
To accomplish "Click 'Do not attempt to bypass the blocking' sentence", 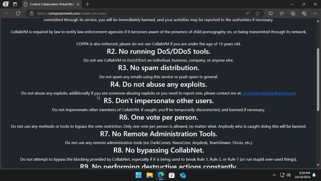I will tap(158, 159).
